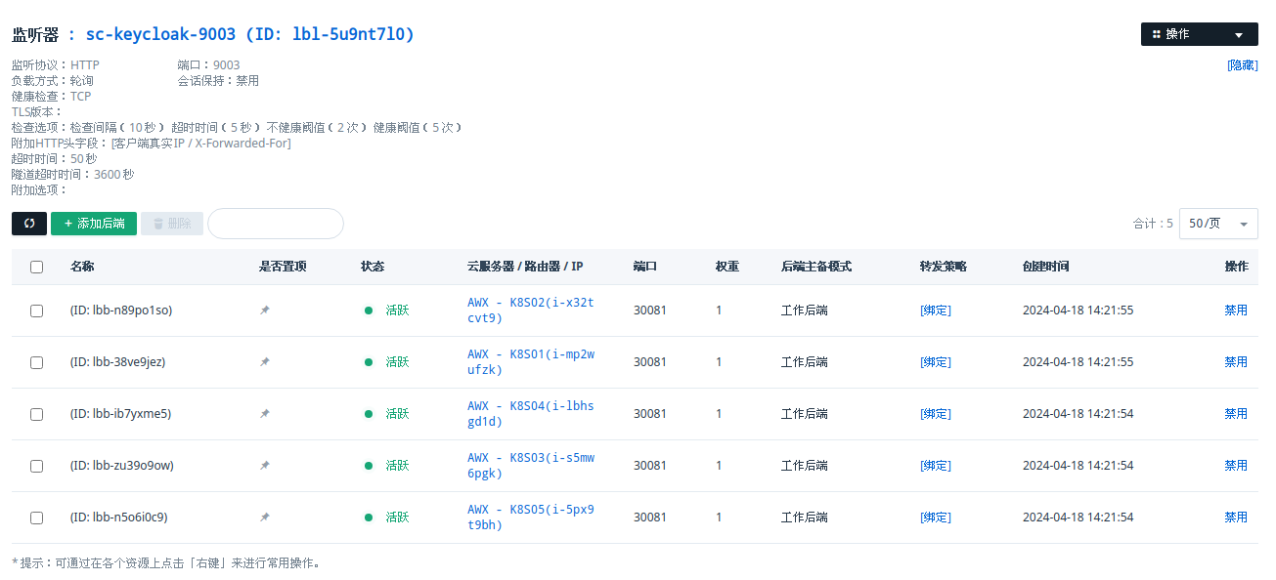Viewport: 1276px width, 580px height.
Task: Open the 操作 dropdown menu
Action: tap(1199, 34)
